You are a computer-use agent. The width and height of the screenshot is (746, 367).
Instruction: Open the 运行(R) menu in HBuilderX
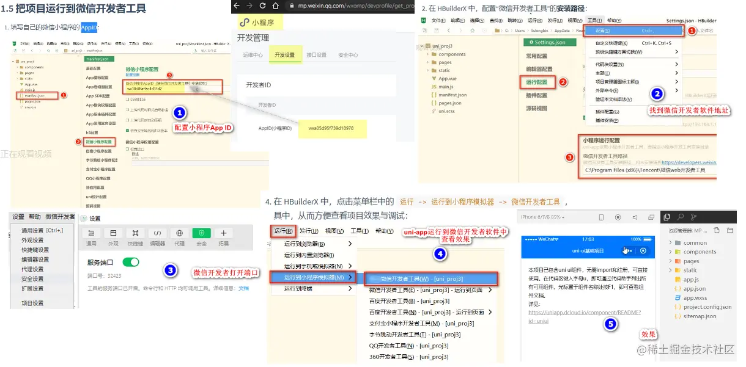click(x=284, y=231)
